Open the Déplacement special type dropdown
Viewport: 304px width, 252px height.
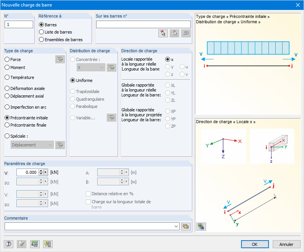32,145
